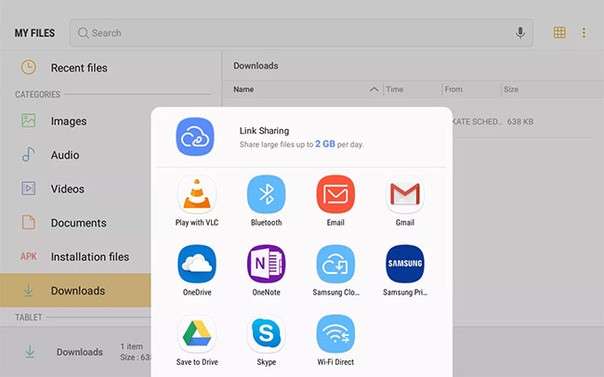Tap Save to Drive
Image resolution: width=604 pixels, height=377 pixels.
click(196, 333)
